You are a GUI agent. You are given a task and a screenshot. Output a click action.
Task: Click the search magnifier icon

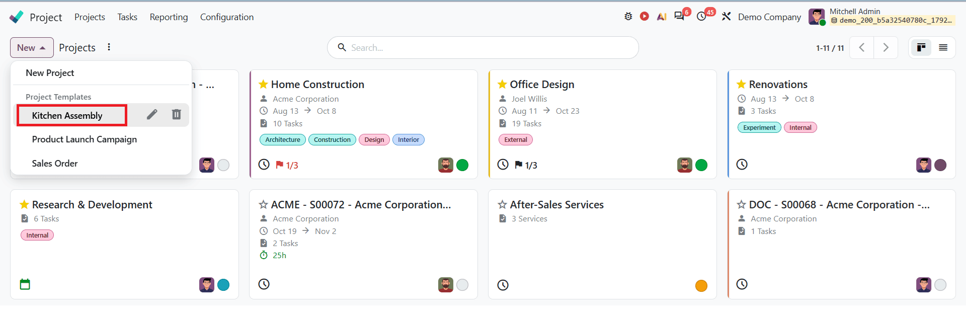pyautogui.click(x=342, y=47)
